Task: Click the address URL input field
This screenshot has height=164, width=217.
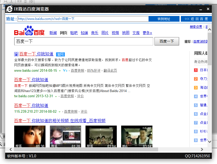Action: coord(83,19)
